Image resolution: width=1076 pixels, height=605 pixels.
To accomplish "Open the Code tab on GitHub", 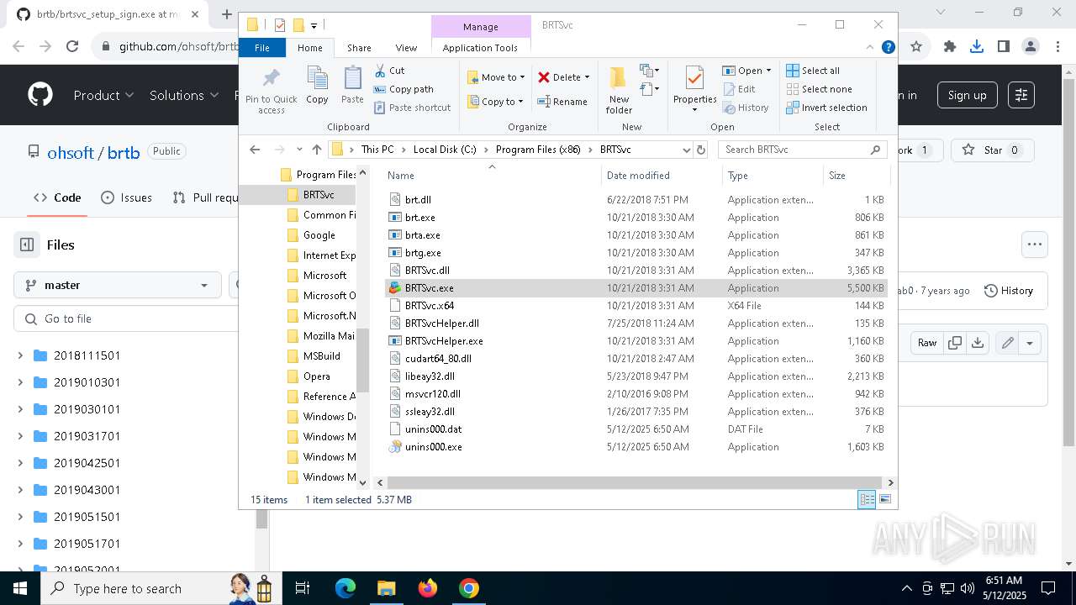I will (x=57, y=197).
